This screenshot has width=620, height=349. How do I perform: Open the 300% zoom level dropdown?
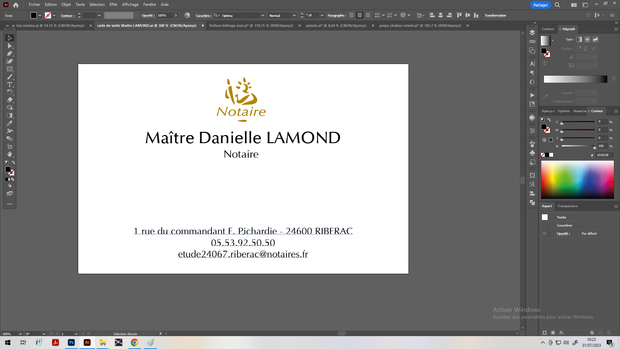point(20,334)
